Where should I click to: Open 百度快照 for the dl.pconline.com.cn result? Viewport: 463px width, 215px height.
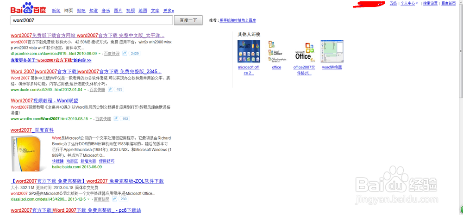(x=112, y=54)
